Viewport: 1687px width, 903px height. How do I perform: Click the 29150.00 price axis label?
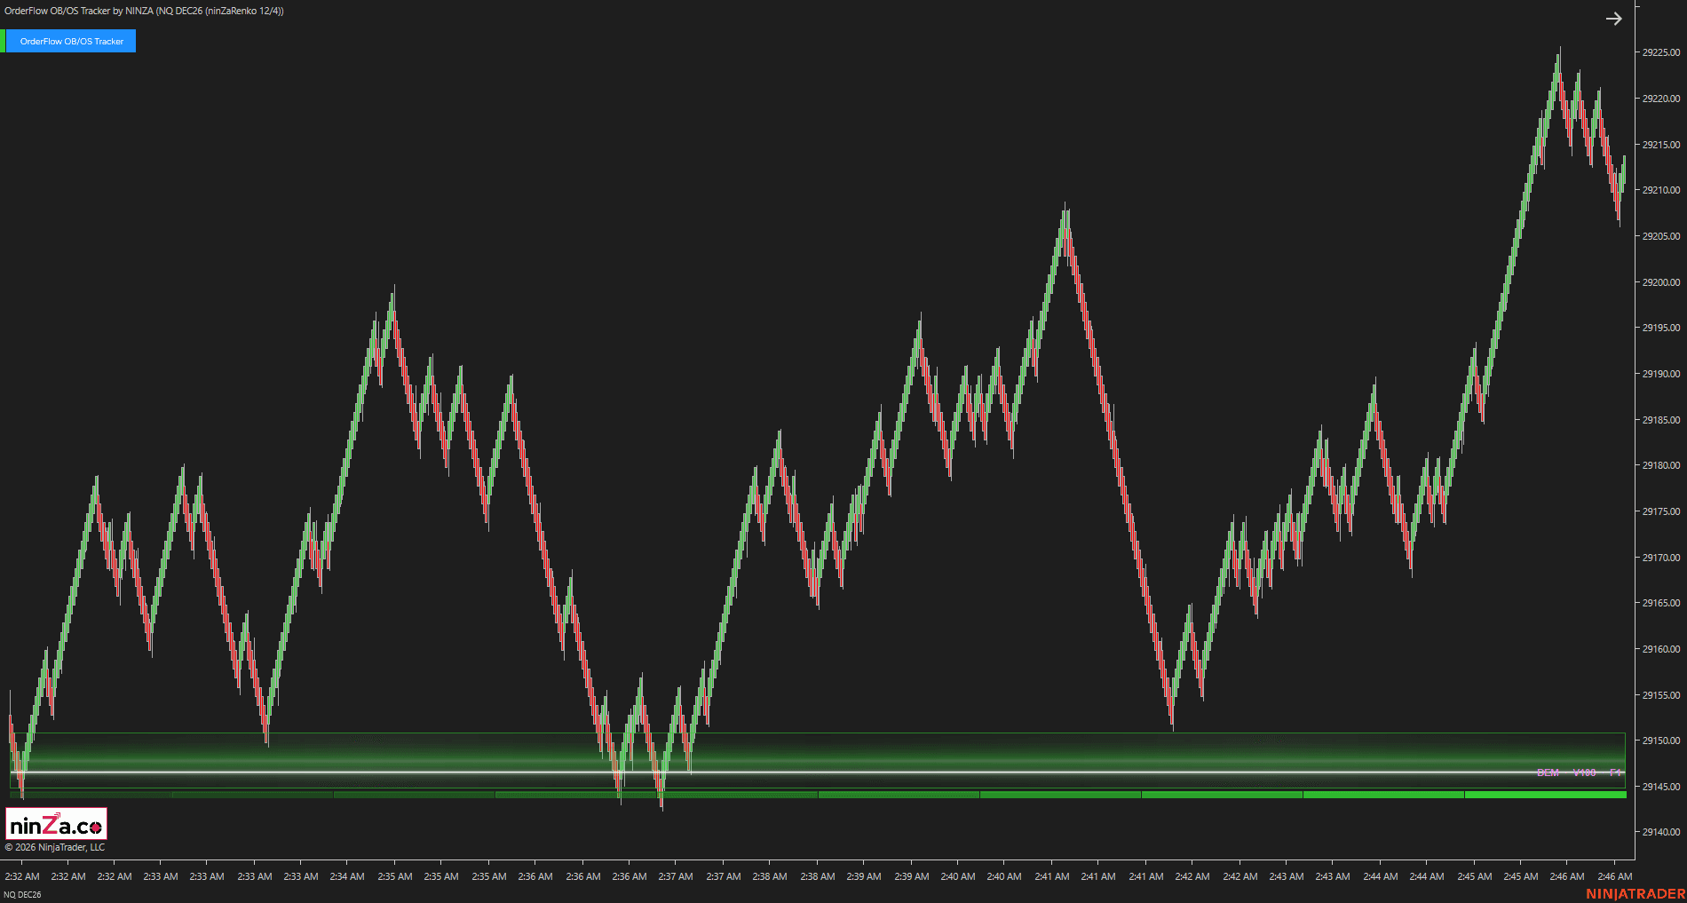[1660, 741]
